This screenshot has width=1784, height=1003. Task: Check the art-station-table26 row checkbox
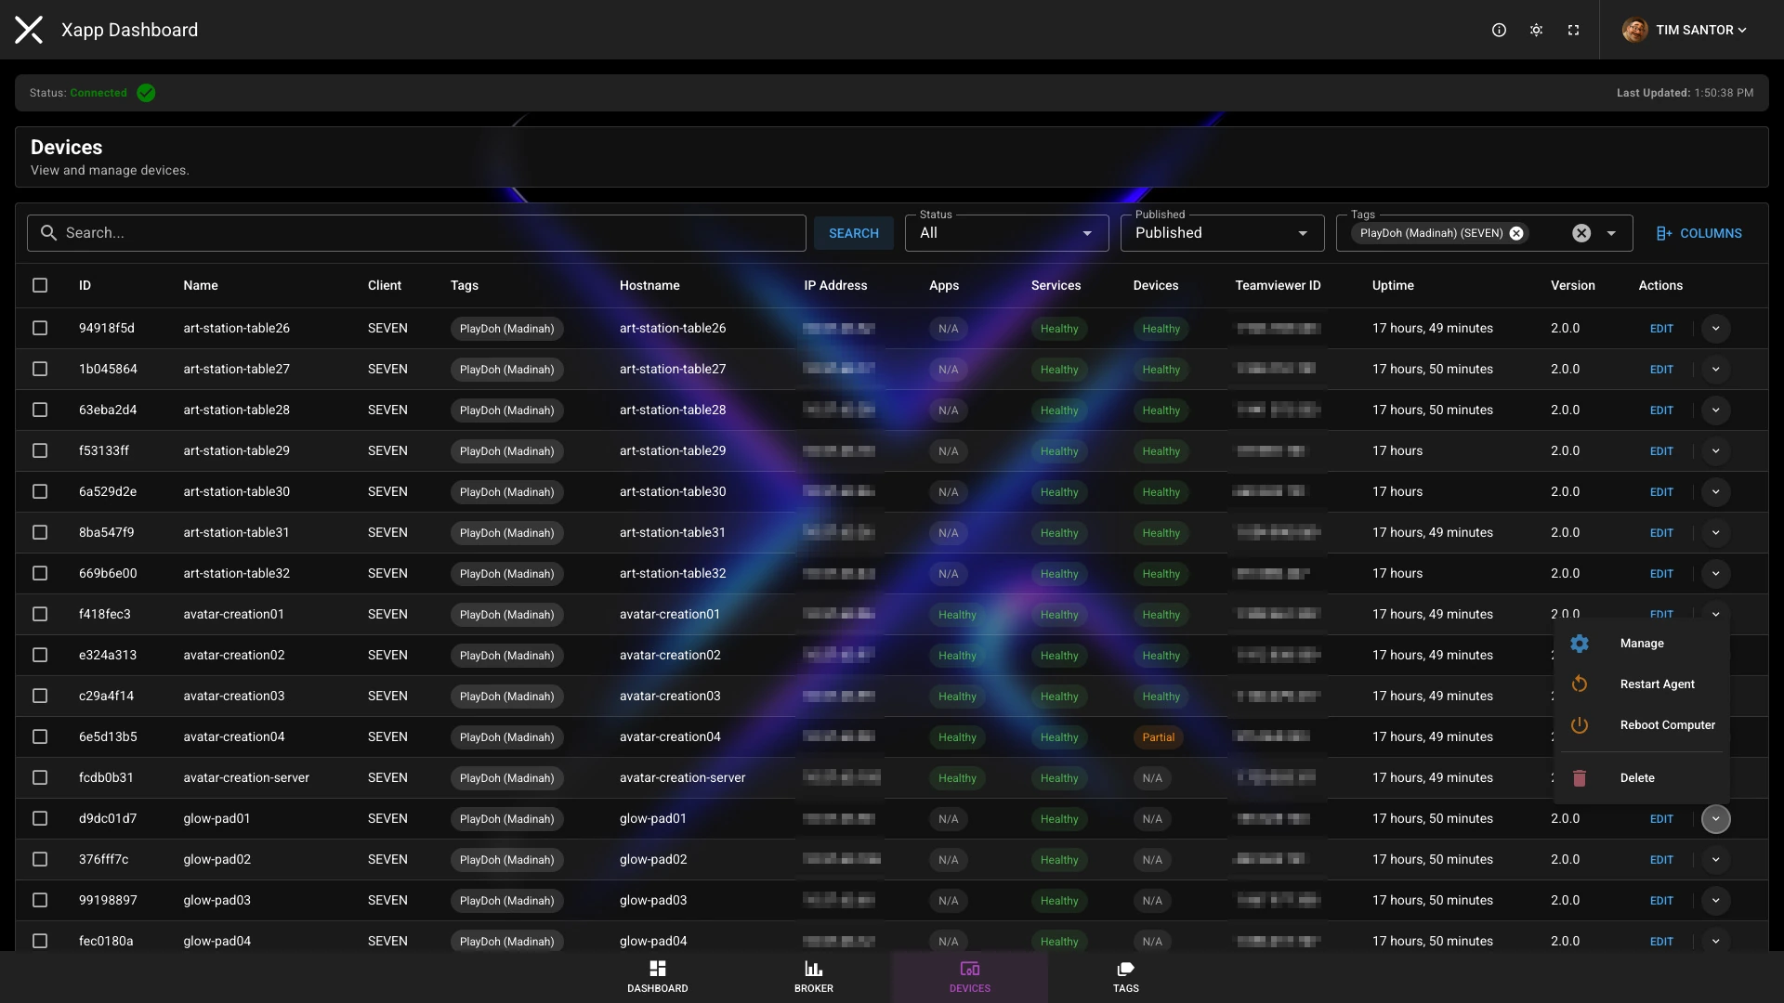coord(40,328)
